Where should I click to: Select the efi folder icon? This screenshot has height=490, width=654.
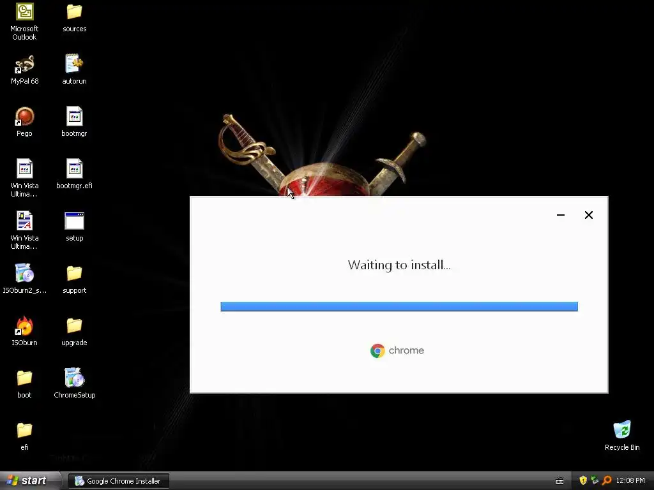click(25, 430)
